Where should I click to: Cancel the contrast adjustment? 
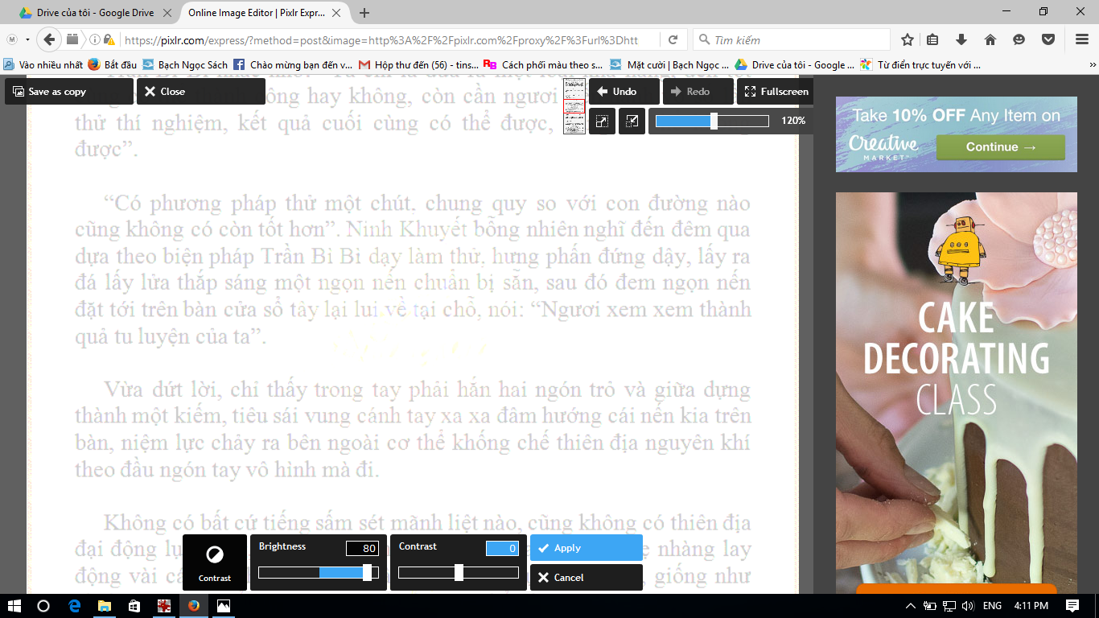click(x=586, y=578)
